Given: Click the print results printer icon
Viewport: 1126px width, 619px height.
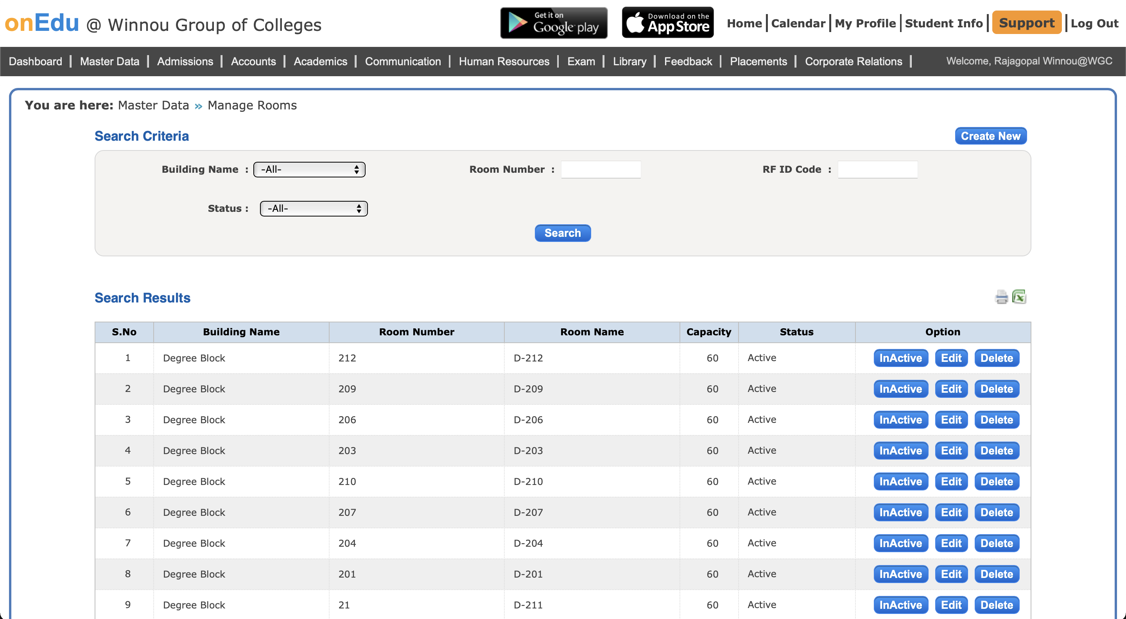Looking at the screenshot, I should 1001,297.
